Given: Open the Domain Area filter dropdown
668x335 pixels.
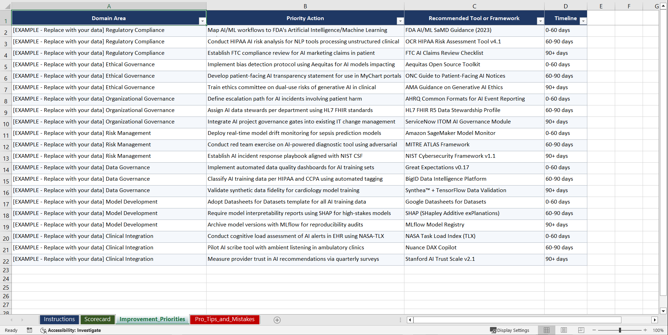Looking at the screenshot, I should 202,21.
